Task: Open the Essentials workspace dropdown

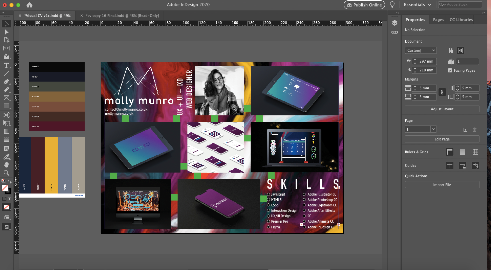Action: click(x=417, y=5)
